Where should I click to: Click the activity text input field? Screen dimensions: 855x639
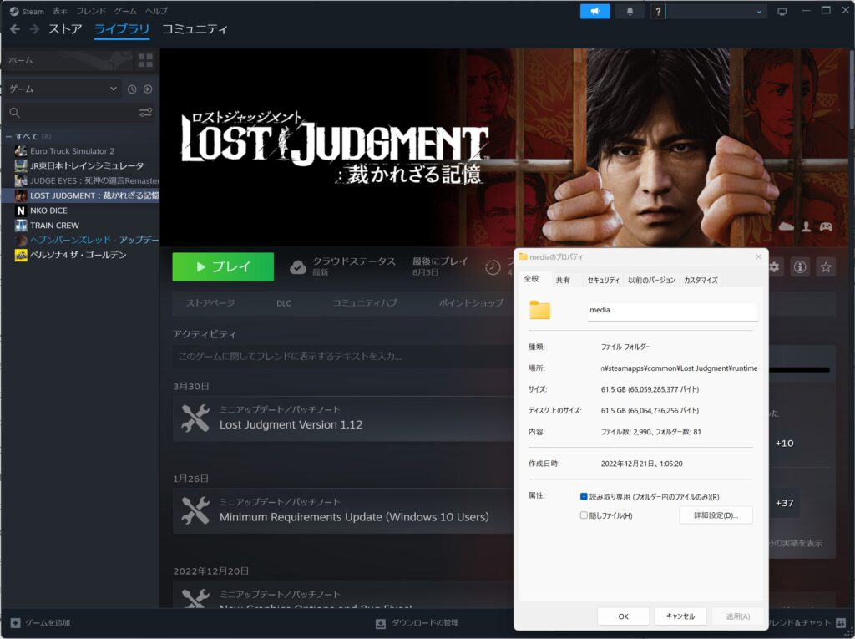point(343,357)
